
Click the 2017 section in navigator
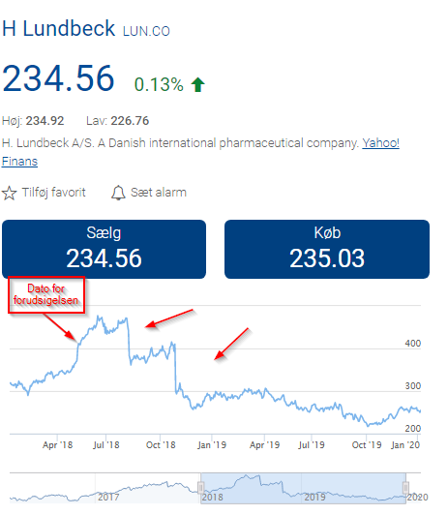click(x=108, y=497)
